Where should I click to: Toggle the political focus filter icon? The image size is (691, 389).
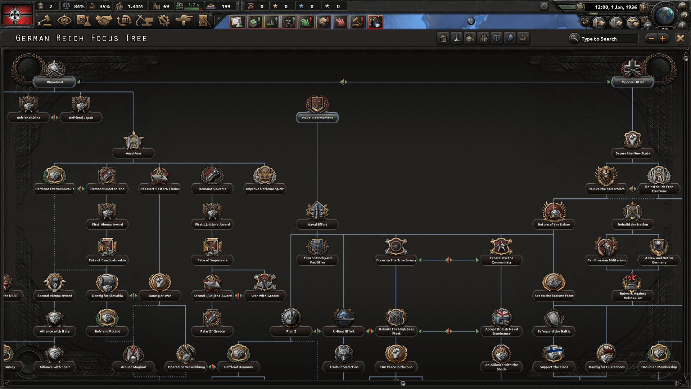443,39
